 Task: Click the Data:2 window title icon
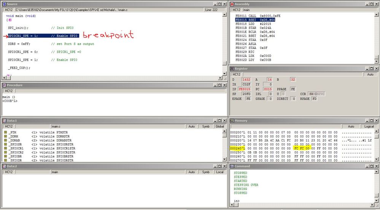click(4, 166)
